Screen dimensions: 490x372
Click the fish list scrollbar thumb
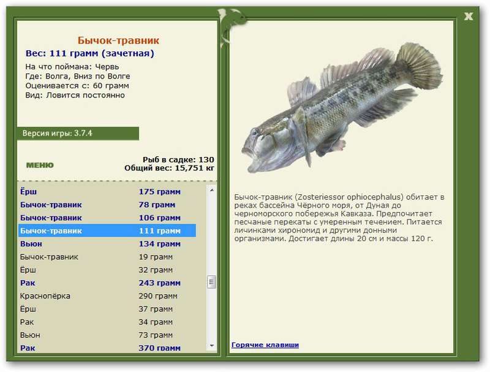coord(211,282)
